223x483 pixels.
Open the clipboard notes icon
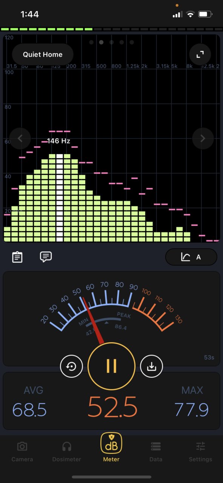pos(17,257)
